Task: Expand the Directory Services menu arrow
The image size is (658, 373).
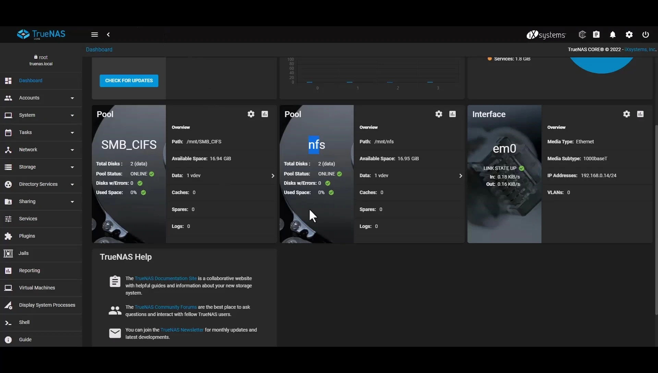Action: tap(72, 184)
